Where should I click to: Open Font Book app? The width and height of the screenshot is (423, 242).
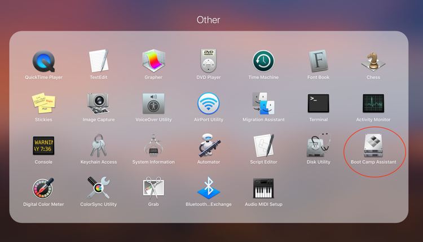(x=318, y=61)
